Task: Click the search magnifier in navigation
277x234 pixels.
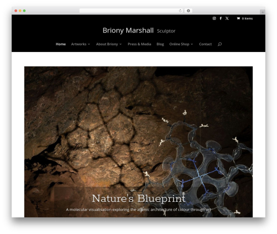Action: pos(219,44)
